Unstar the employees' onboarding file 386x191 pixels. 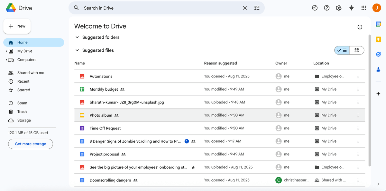pos(193,167)
